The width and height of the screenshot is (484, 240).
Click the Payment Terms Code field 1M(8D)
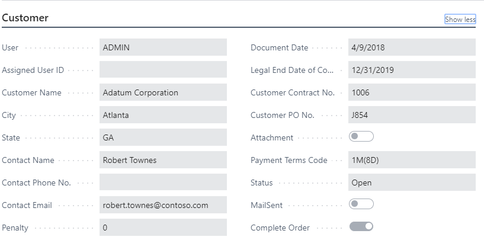coord(412,160)
